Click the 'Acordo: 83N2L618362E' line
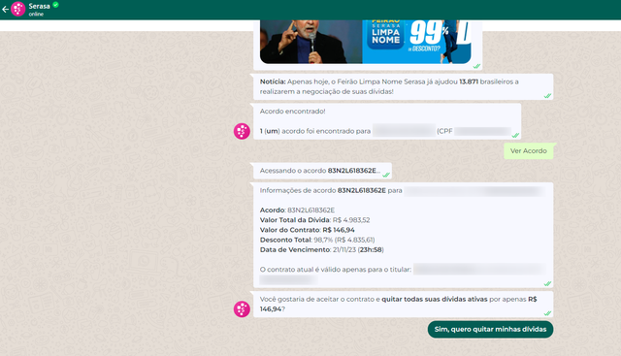 pos(297,210)
